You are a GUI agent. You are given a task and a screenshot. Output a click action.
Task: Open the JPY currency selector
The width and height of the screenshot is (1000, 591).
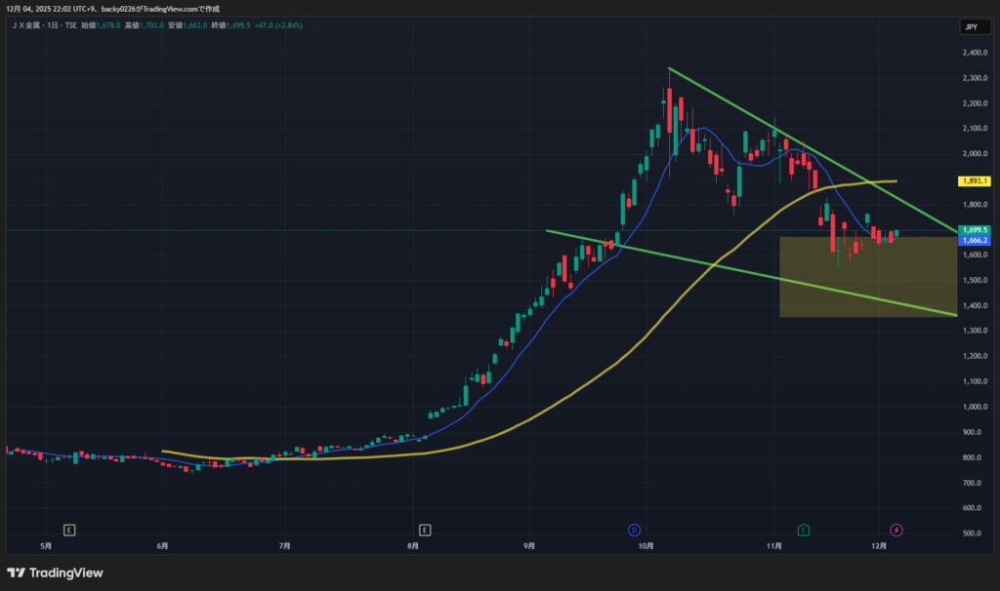tap(971, 27)
